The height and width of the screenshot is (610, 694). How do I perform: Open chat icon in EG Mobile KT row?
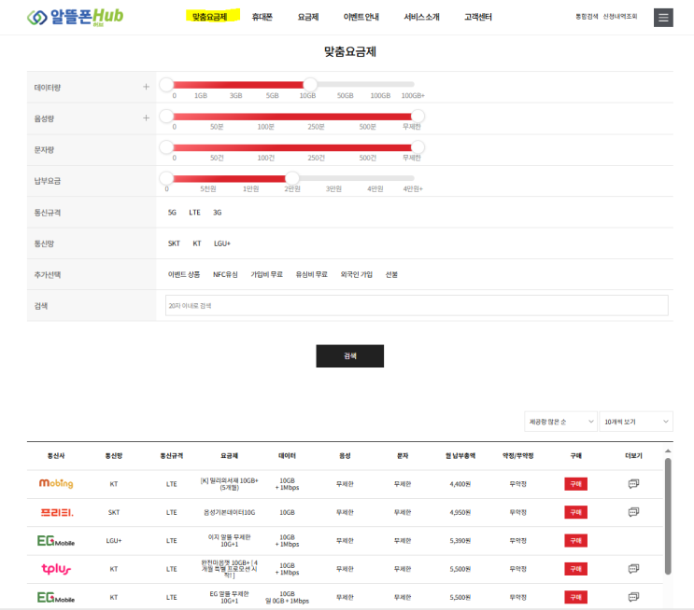pyautogui.click(x=633, y=597)
